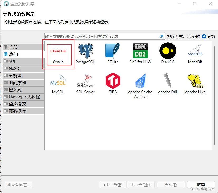The height and width of the screenshot is (193, 218).
Task: Pick the Apache Hive bee icon
Action: coord(195,81)
